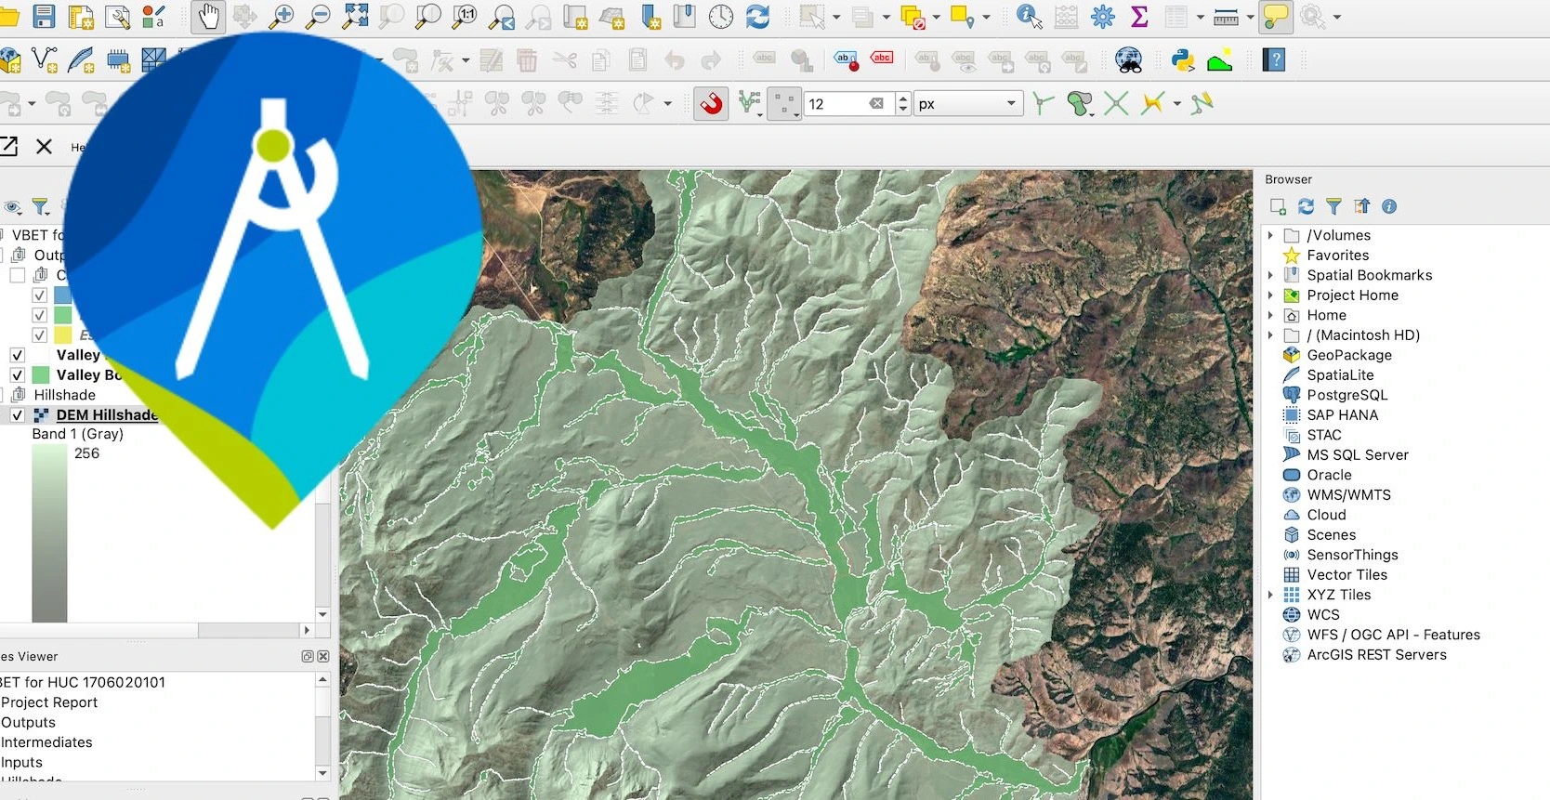
Task: Open the Processing Toolbox gear icon
Action: [x=1103, y=16]
